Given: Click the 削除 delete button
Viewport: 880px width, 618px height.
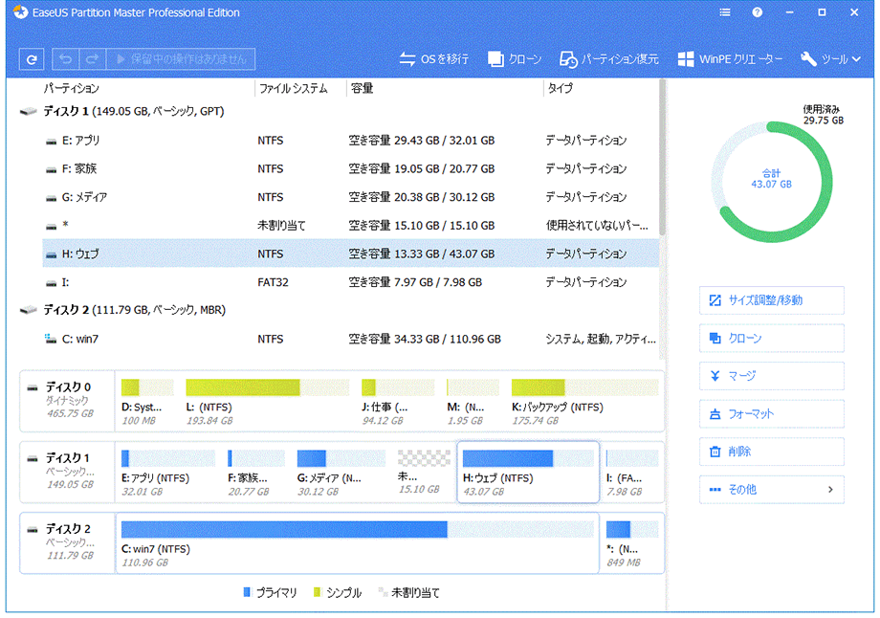Looking at the screenshot, I should (x=772, y=452).
